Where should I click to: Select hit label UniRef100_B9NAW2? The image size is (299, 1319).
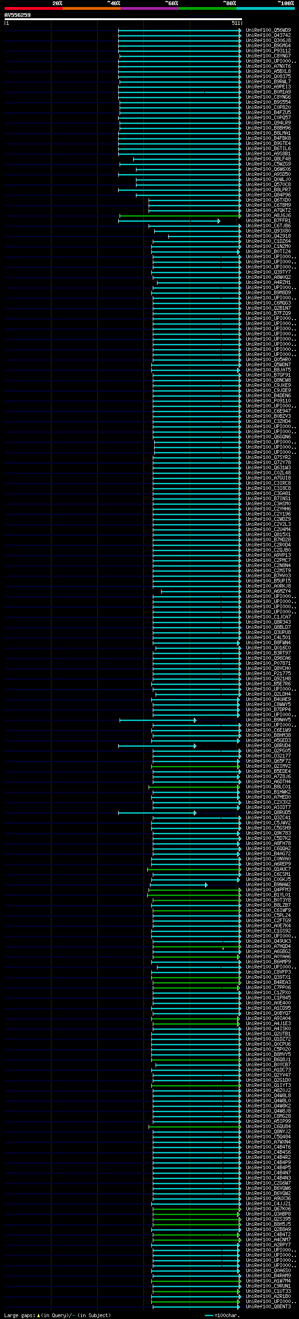point(268,885)
